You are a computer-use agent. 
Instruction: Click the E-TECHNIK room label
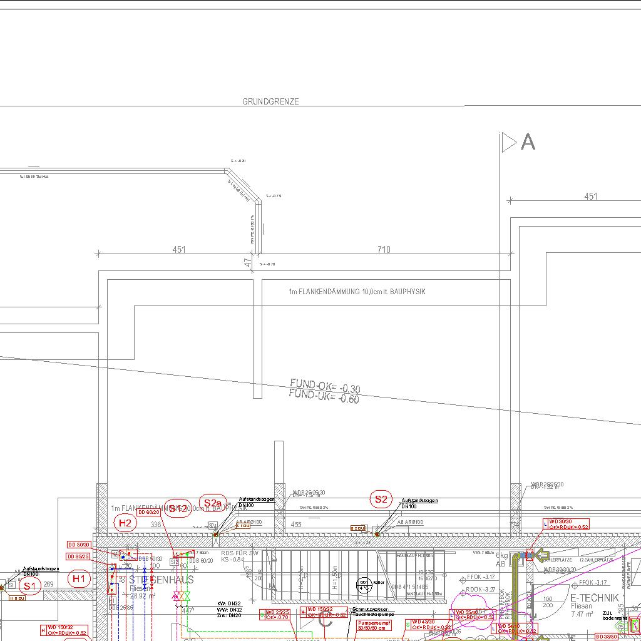tap(594, 598)
